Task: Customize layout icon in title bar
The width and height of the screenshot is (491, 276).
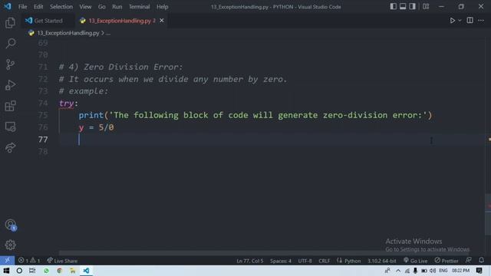Action: tap(426, 7)
